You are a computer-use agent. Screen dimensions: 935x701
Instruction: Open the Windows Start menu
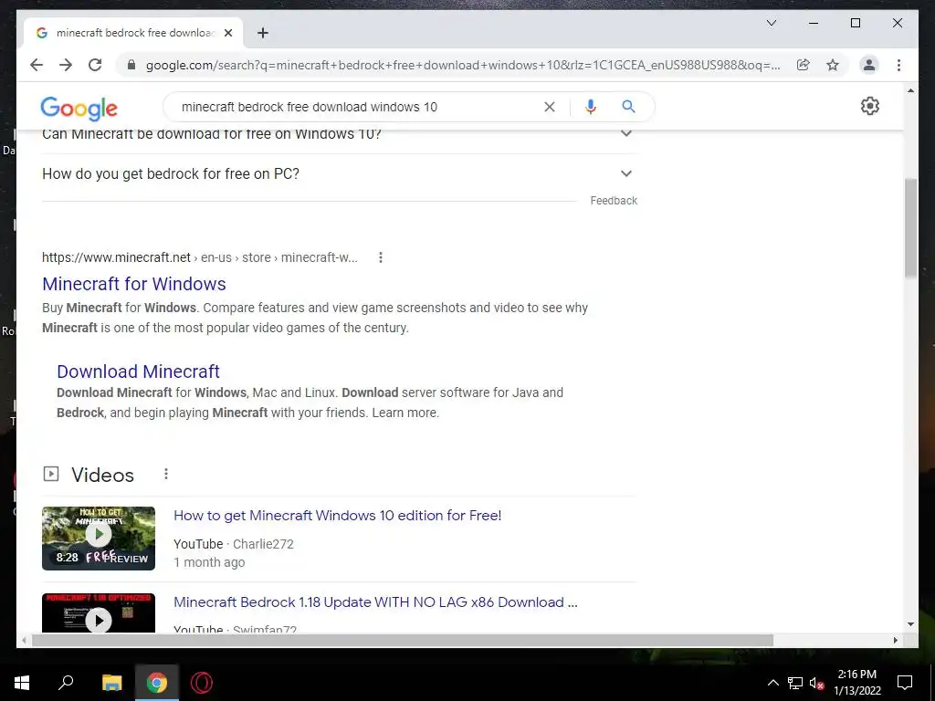[22, 683]
